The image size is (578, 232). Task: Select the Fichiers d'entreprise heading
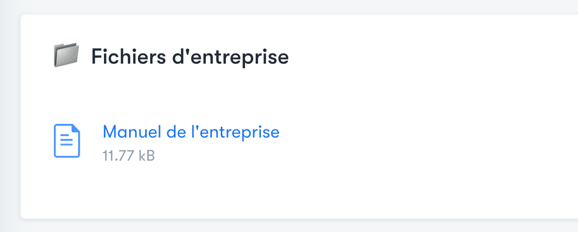(189, 56)
